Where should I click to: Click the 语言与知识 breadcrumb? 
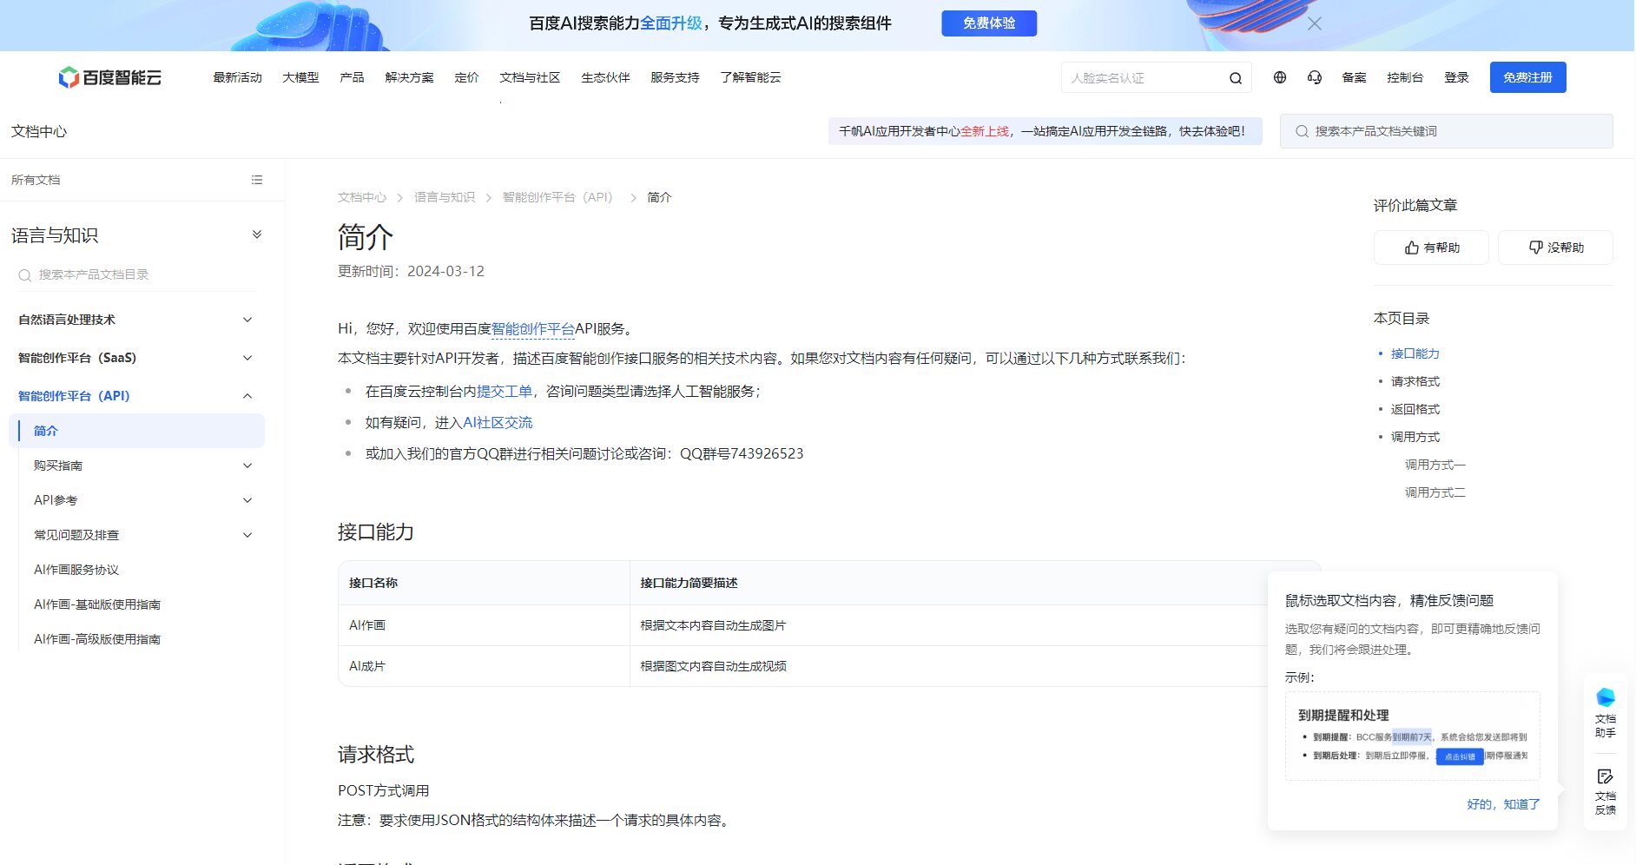tap(445, 197)
